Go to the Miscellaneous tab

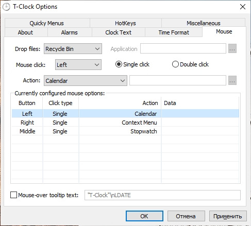click(x=204, y=23)
